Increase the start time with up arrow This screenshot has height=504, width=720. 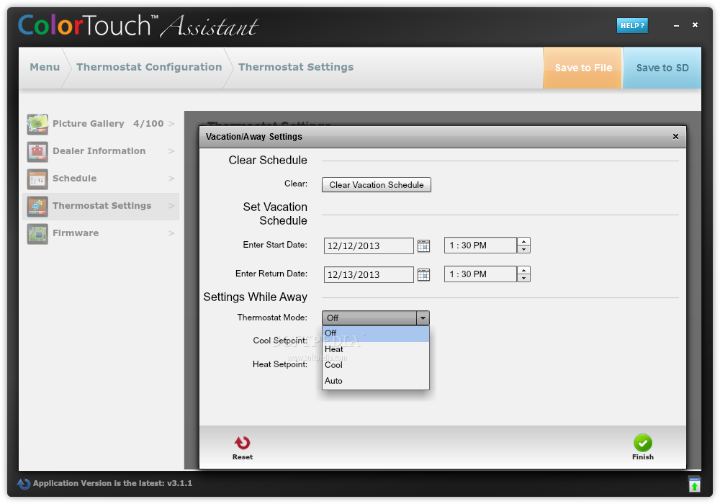tap(523, 241)
